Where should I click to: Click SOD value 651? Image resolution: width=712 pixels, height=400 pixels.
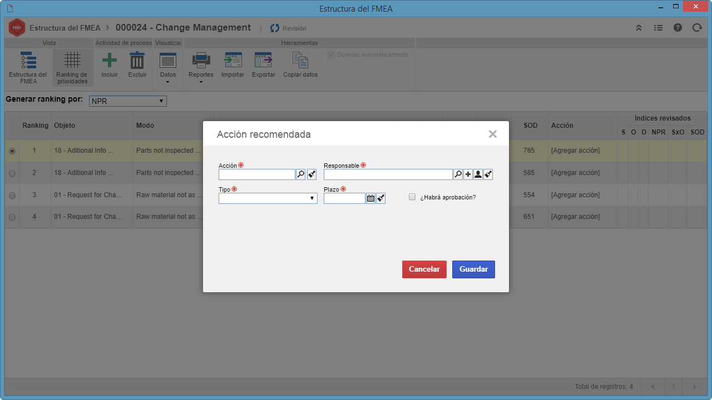coord(529,217)
